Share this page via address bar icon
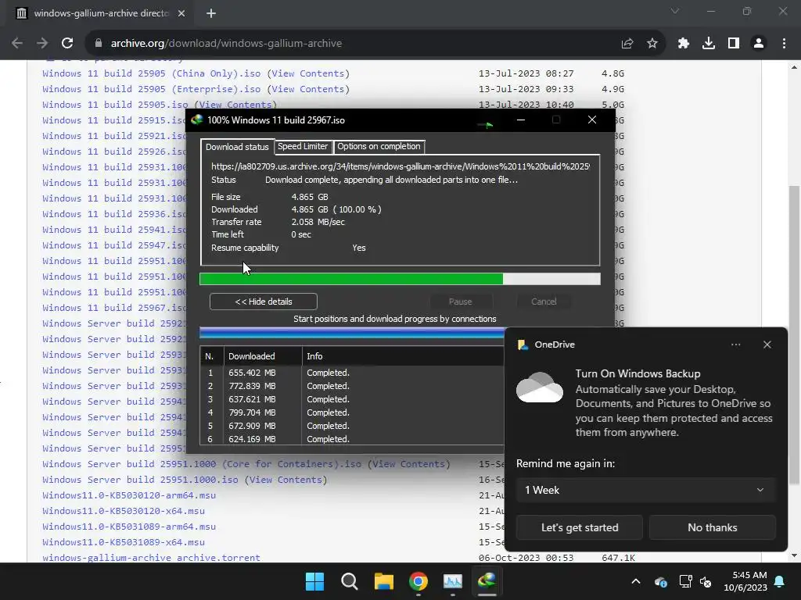The height and width of the screenshot is (600, 801). (627, 44)
